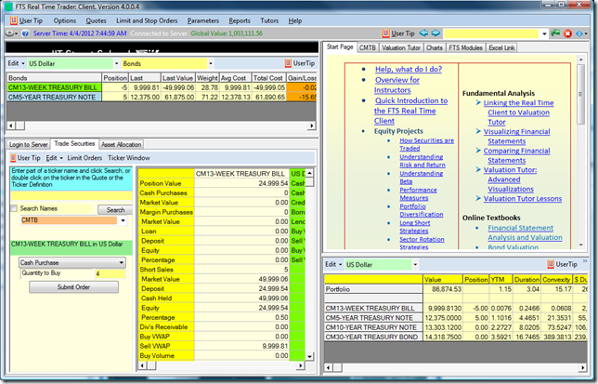Click the left scroll arrow of the Bonds table
Screen dimensions: 598x384
(11, 126)
